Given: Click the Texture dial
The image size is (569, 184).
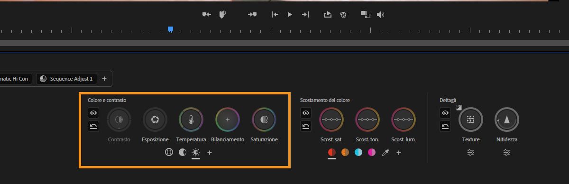Looking at the screenshot, I should (x=471, y=120).
